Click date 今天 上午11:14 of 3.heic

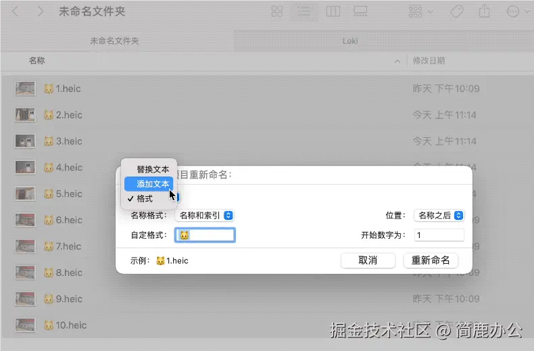click(444, 141)
